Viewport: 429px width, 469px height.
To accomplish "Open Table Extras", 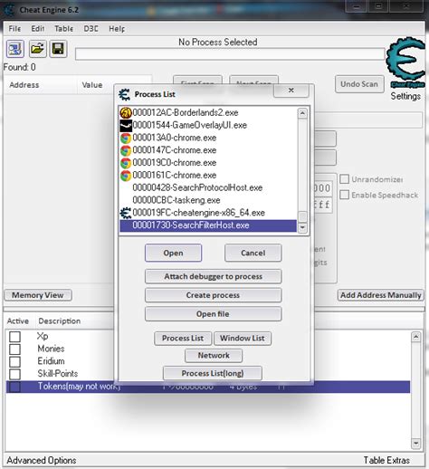I will tap(386, 460).
